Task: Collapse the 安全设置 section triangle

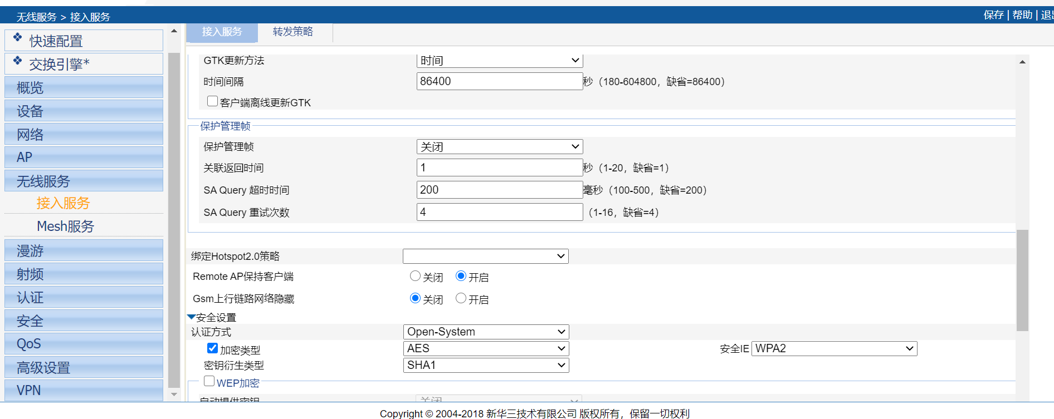Action: (x=192, y=317)
